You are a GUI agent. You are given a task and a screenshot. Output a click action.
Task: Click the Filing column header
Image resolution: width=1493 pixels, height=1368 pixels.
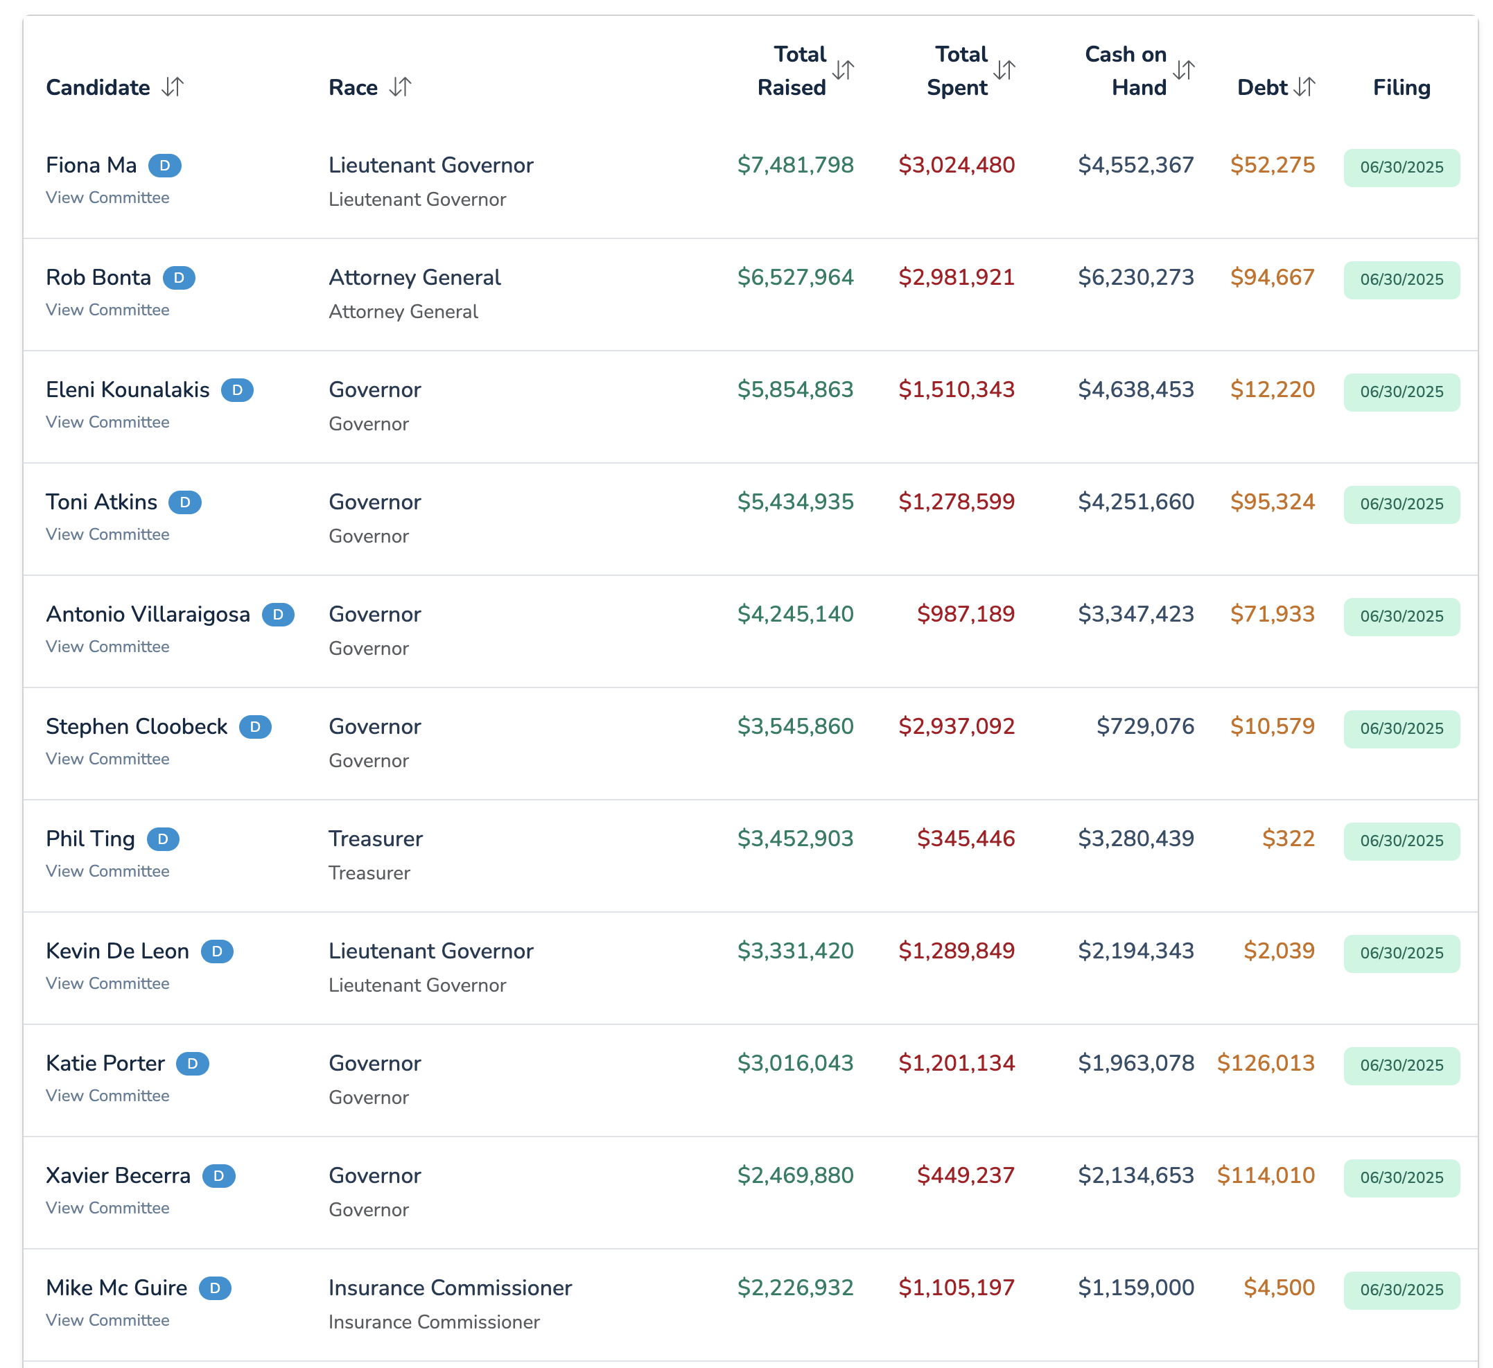[1402, 87]
